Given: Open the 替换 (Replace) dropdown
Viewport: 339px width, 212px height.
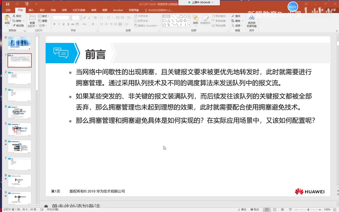Looking at the screenshot, I should point(237,21).
